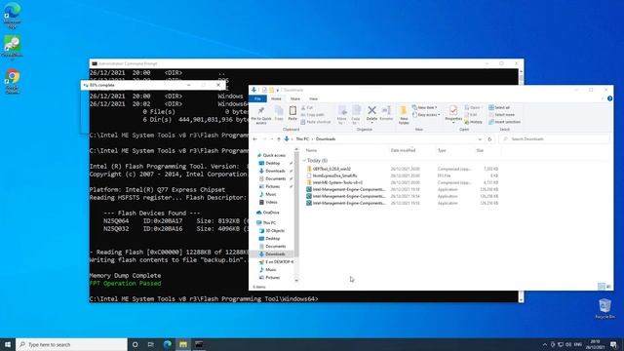The image size is (624, 351).
Task: Click Paste shortcut in Clipboard group
Action: 316,122
